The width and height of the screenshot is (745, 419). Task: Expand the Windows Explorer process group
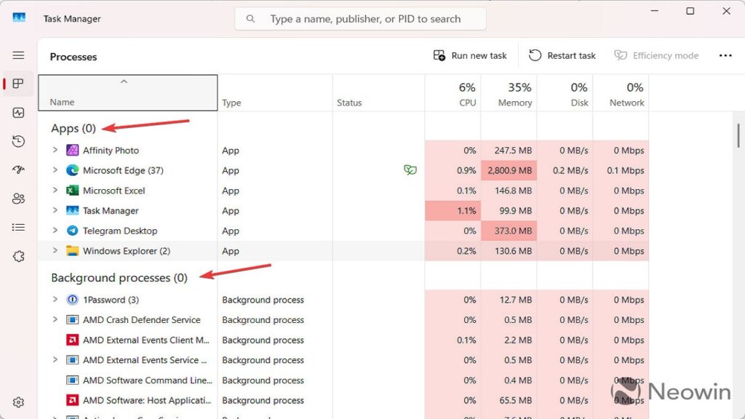55,251
